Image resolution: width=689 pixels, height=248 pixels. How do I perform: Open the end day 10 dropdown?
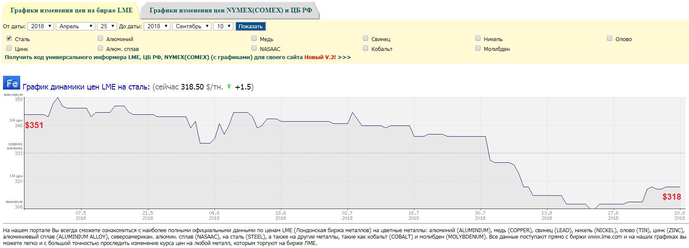coord(224,26)
